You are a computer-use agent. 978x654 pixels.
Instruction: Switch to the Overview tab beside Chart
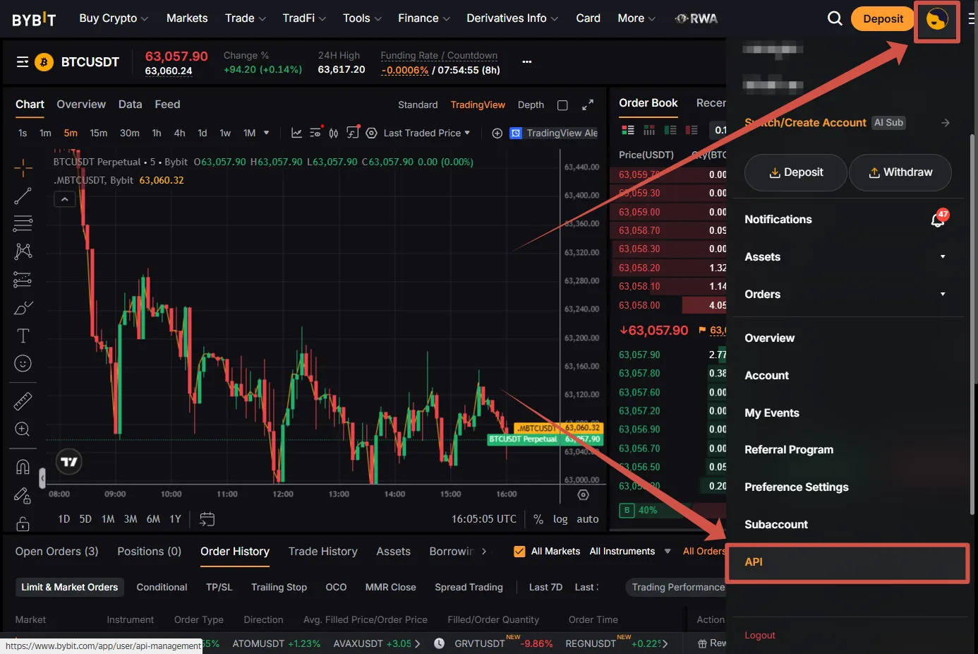coord(81,105)
